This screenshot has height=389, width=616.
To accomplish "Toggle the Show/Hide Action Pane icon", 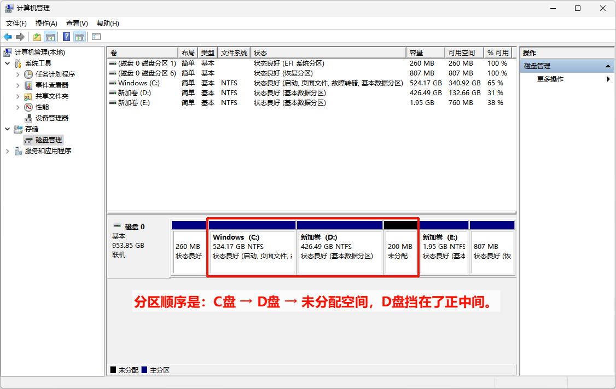I will coord(80,37).
